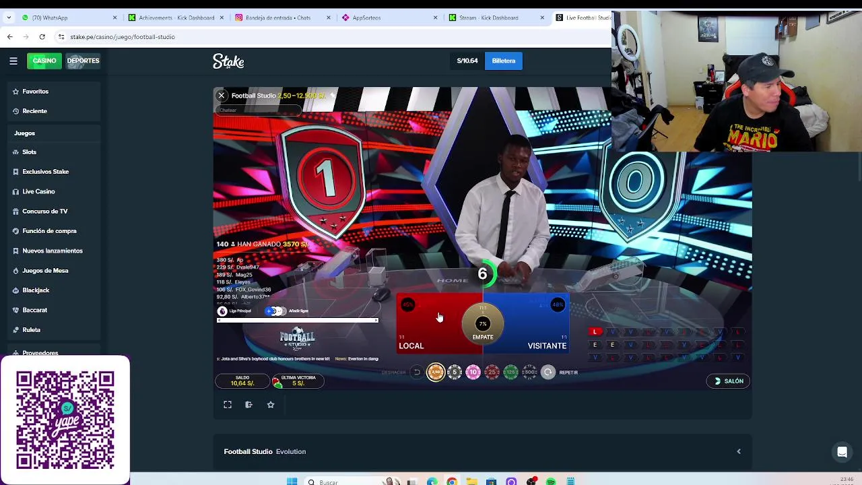
Task: Select the 2.50 betting chip
Action: tap(436, 372)
